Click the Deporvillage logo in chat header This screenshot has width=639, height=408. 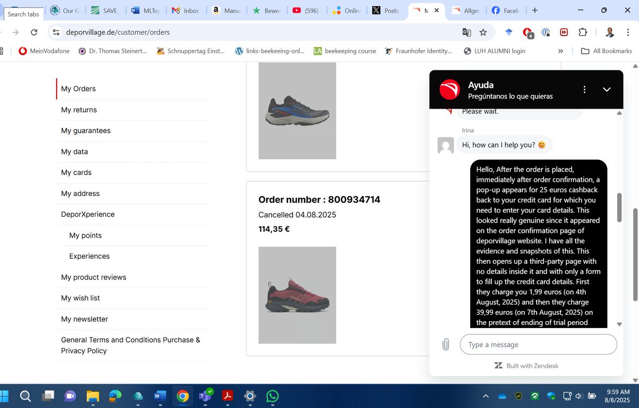pos(450,89)
